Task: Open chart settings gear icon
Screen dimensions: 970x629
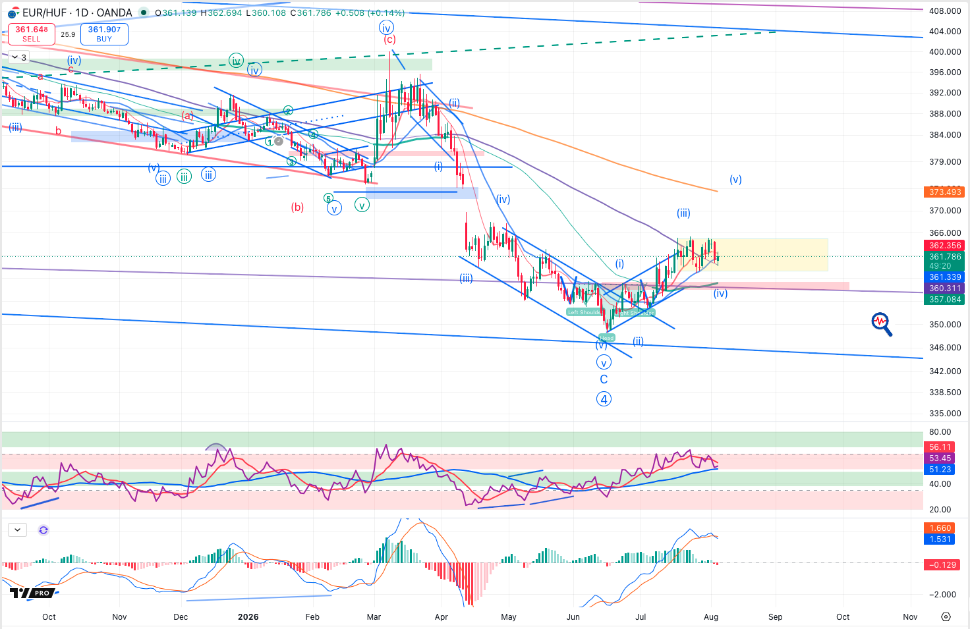Action: coord(946,617)
